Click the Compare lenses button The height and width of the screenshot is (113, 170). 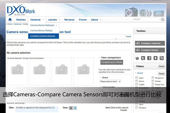pyautogui.click(x=150, y=50)
